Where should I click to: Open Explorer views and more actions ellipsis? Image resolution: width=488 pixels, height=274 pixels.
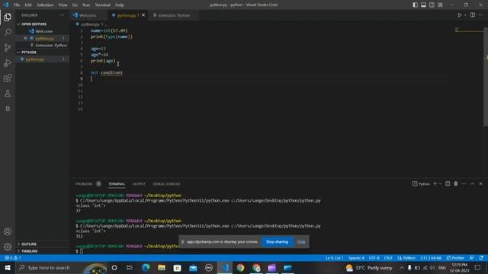pos(62,15)
